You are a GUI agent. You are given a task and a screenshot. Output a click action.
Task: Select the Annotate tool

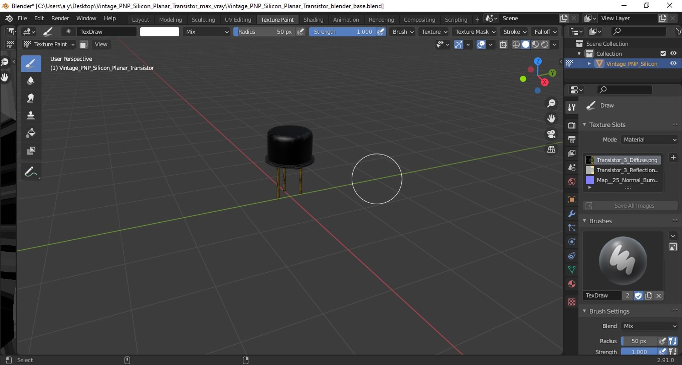pyautogui.click(x=31, y=172)
